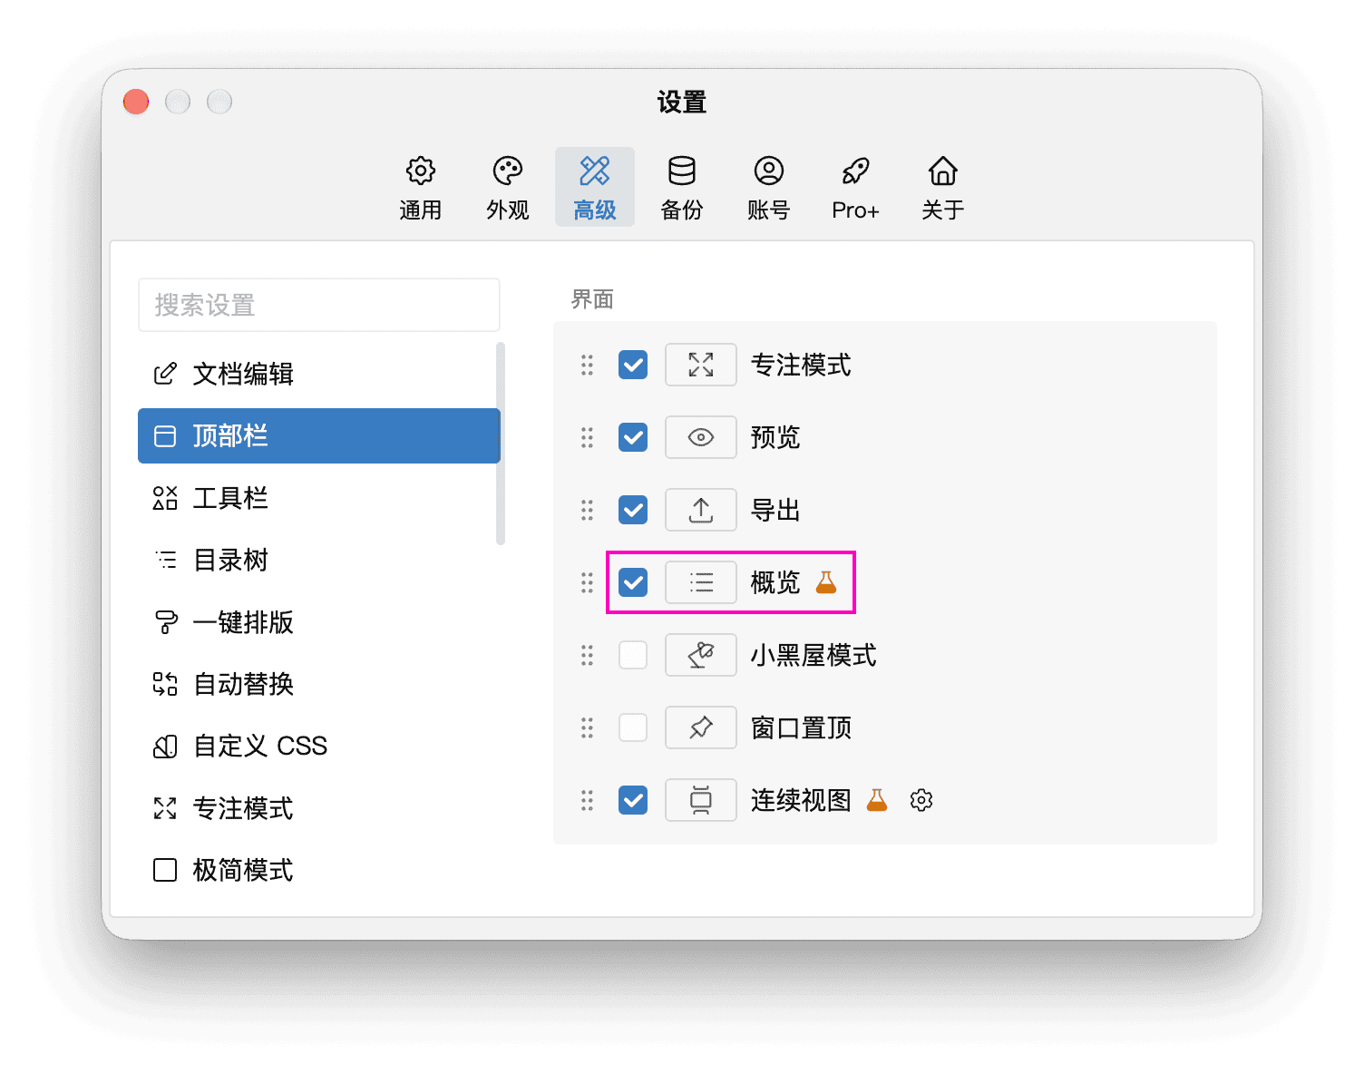Click the drag handle for 小黑屋模式 row
The width and height of the screenshot is (1364, 1074).
[587, 655]
